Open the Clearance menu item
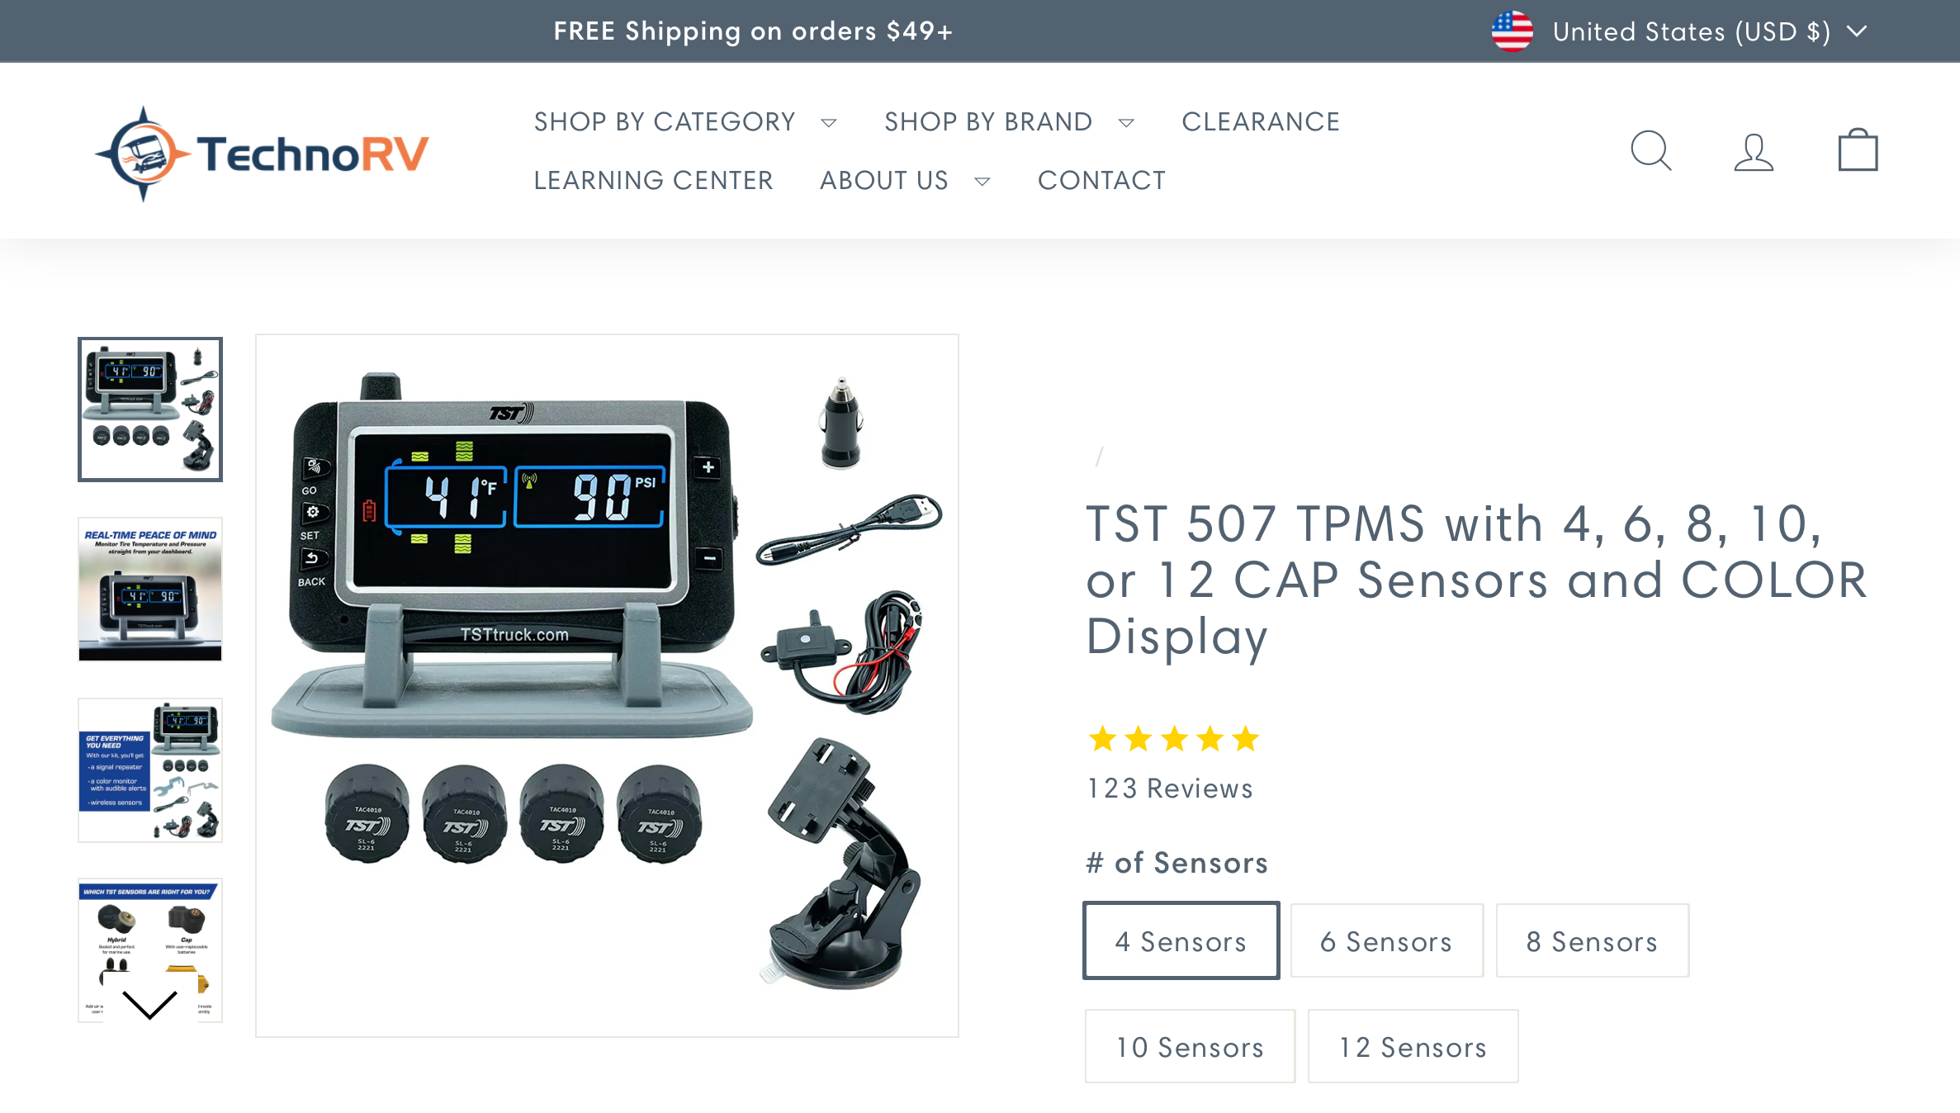Image resolution: width=1960 pixels, height=1113 pixels. click(x=1261, y=122)
